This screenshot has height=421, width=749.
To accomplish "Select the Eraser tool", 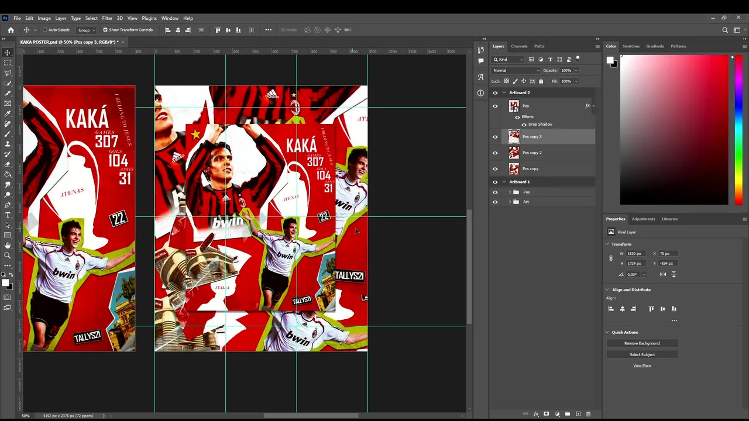I will pyautogui.click(x=8, y=164).
